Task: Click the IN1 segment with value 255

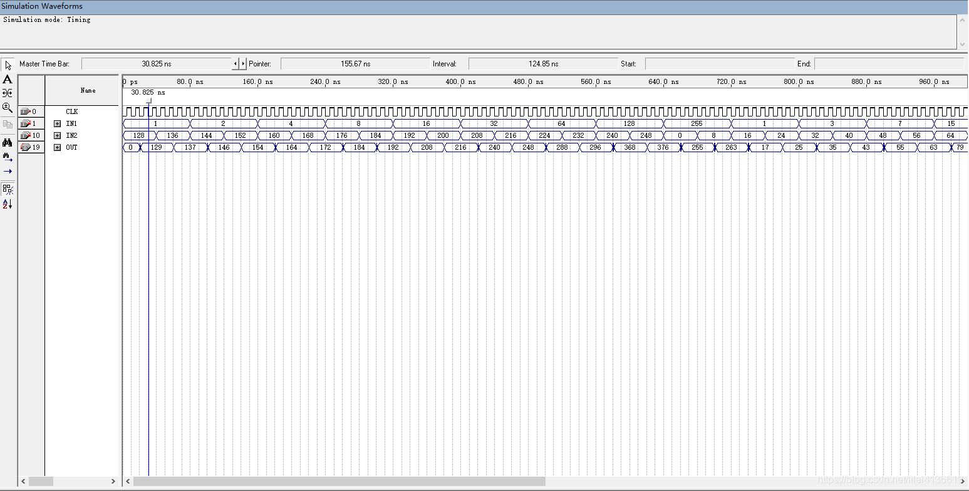Action: [x=697, y=123]
